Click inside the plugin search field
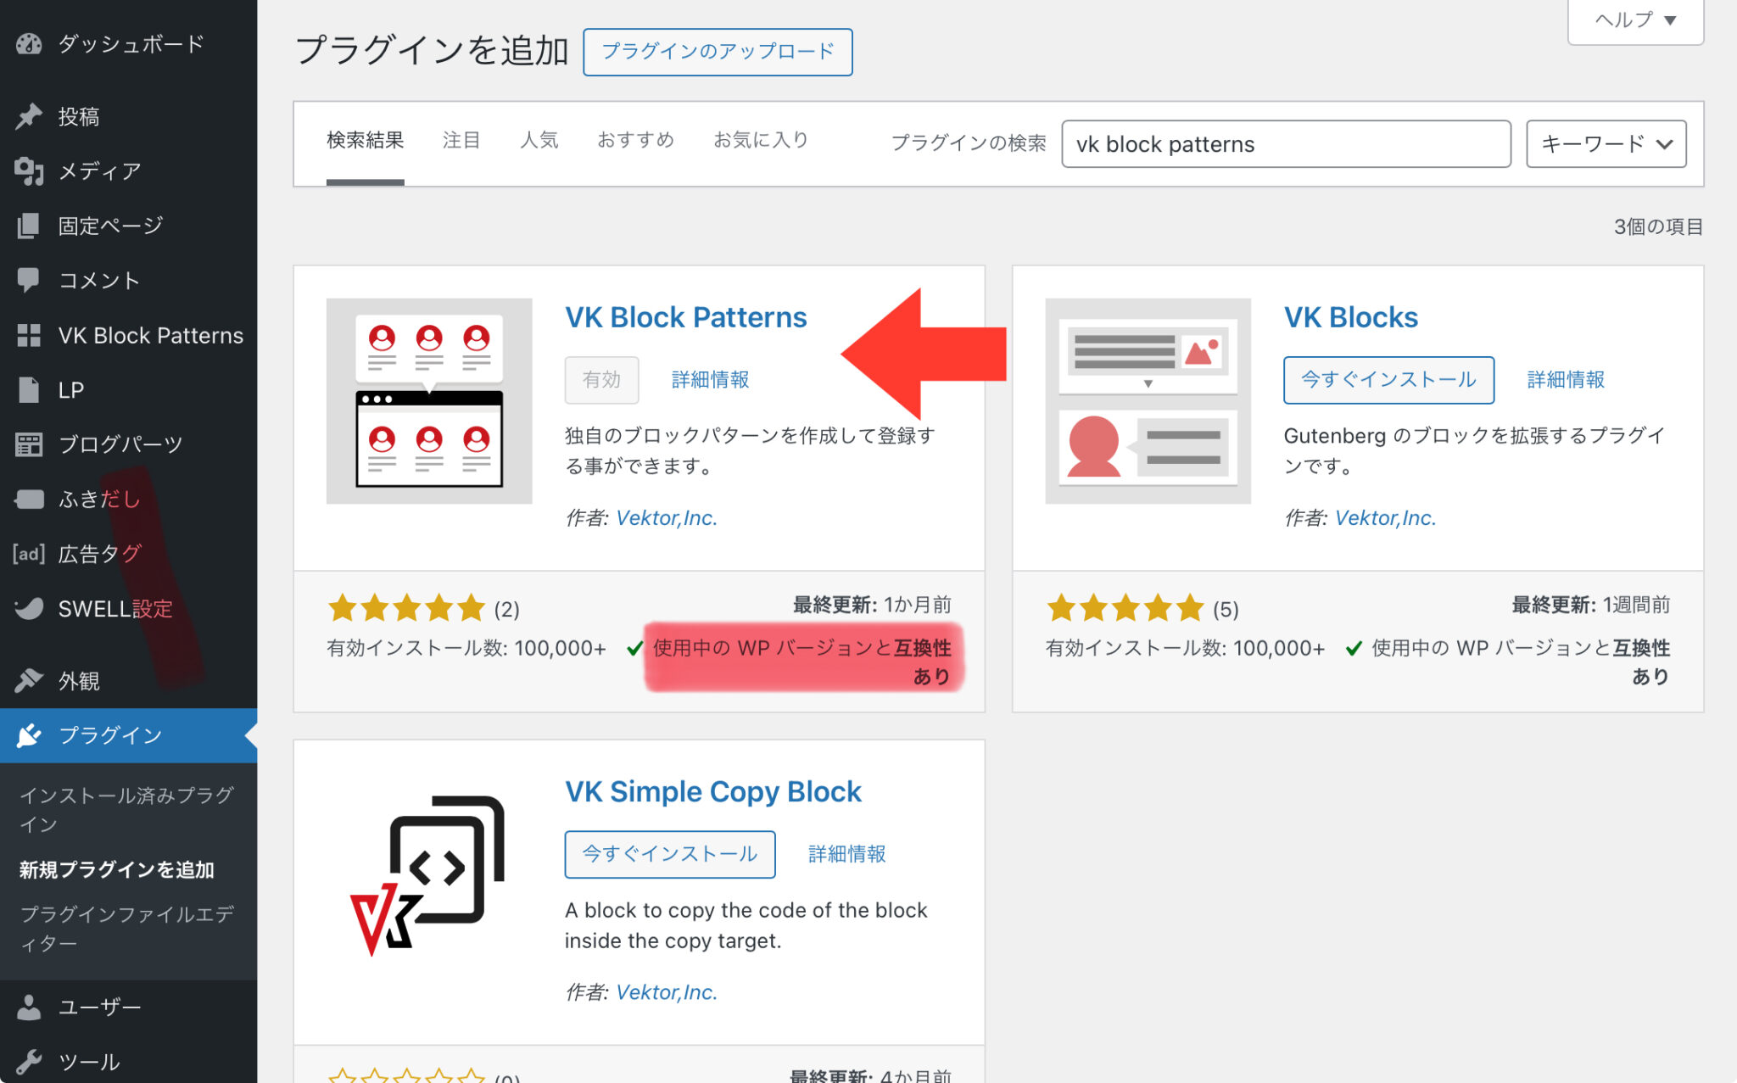This screenshot has height=1083, width=1737. [1285, 144]
